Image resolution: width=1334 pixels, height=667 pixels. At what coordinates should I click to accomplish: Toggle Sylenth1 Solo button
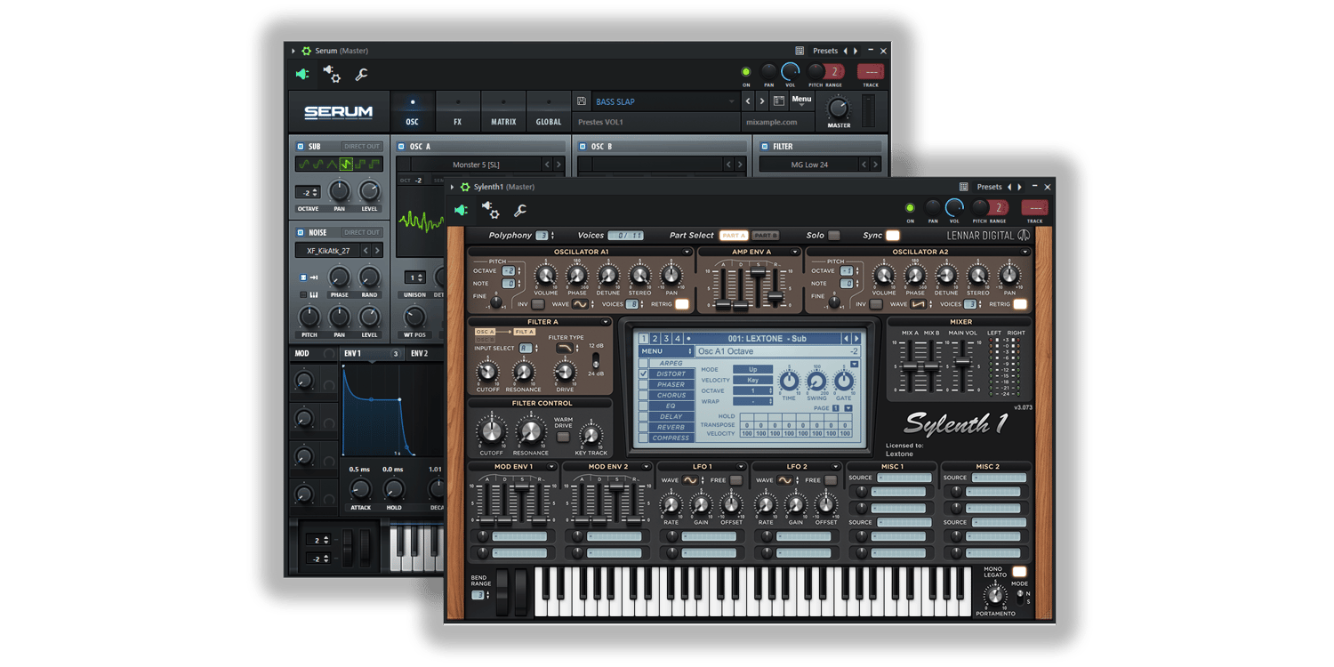[834, 236]
